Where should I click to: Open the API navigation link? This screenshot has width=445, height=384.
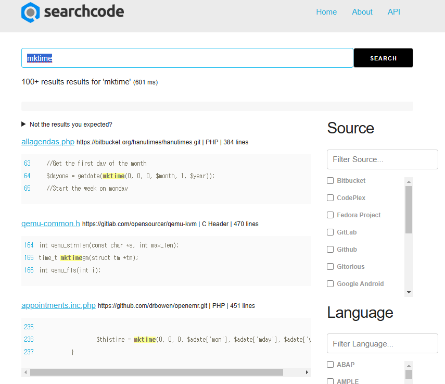(x=394, y=12)
